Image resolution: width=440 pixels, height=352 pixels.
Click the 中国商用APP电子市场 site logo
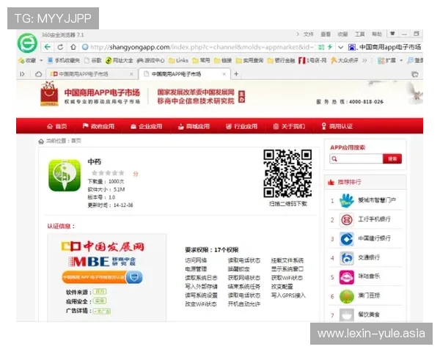click(x=90, y=95)
